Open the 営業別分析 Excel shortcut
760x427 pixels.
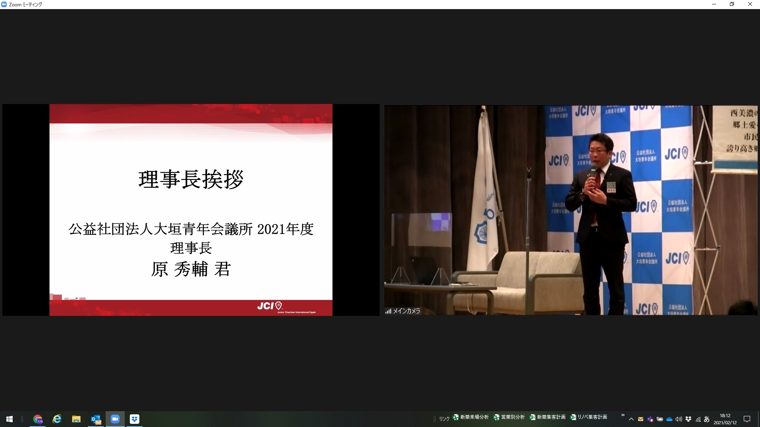coord(509,417)
